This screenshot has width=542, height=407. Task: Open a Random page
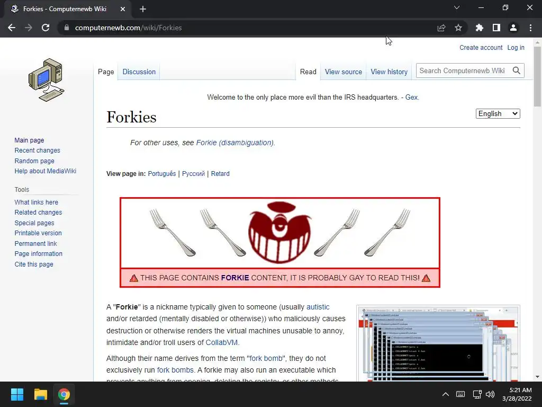coord(34,161)
